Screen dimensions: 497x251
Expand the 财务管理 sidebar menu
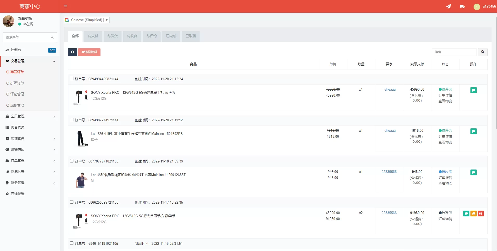click(30, 183)
